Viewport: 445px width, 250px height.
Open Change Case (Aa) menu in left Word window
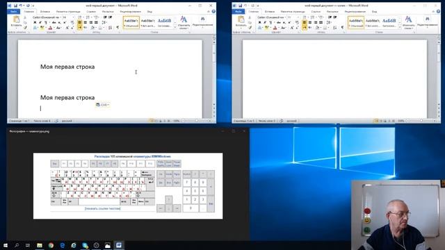[x=58, y=28]
